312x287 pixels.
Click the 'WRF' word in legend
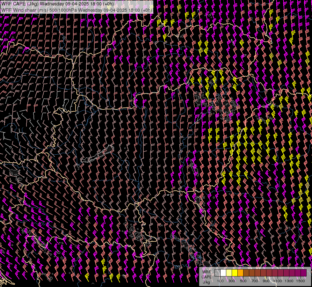coord(207,272)
